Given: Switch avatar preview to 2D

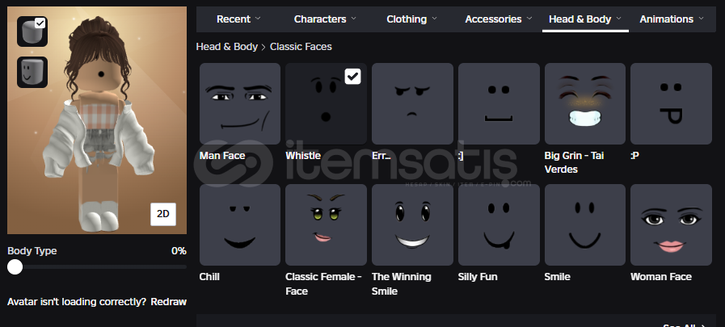Looking at the screenshot, I should click(x=163, y=214).
